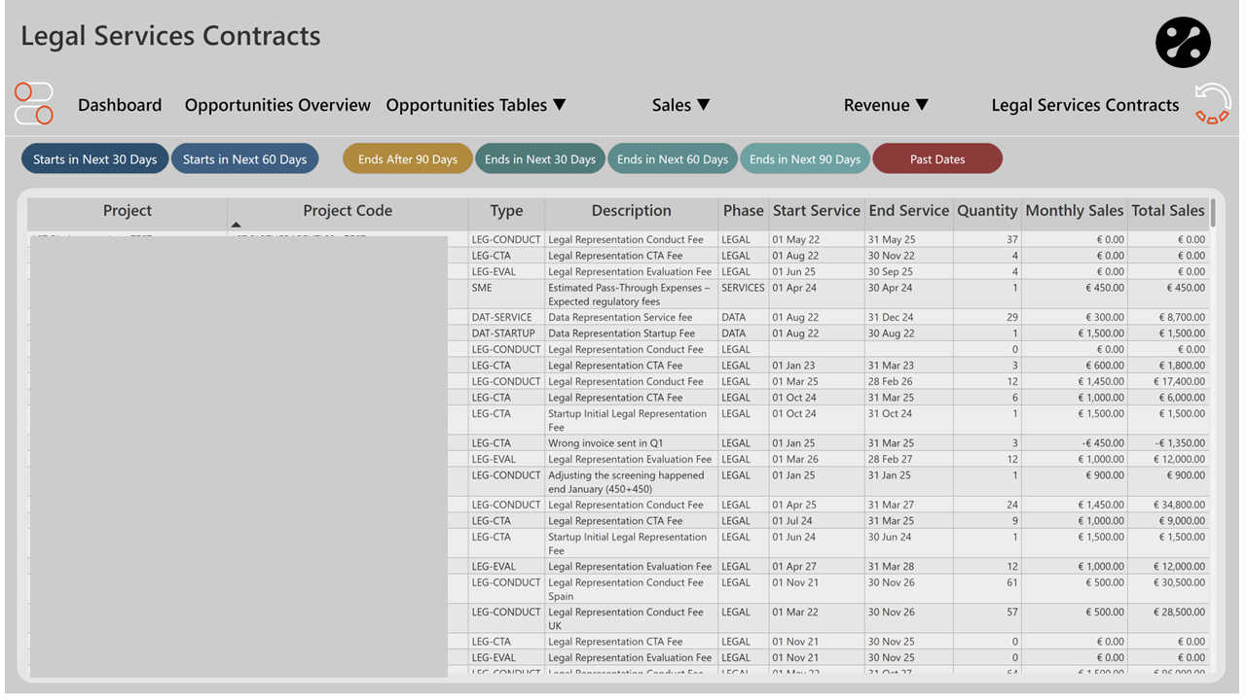This screenshot has height=700, width=1246.
Task: Toggle the Past Dates filter
Action: click(936, 158)
